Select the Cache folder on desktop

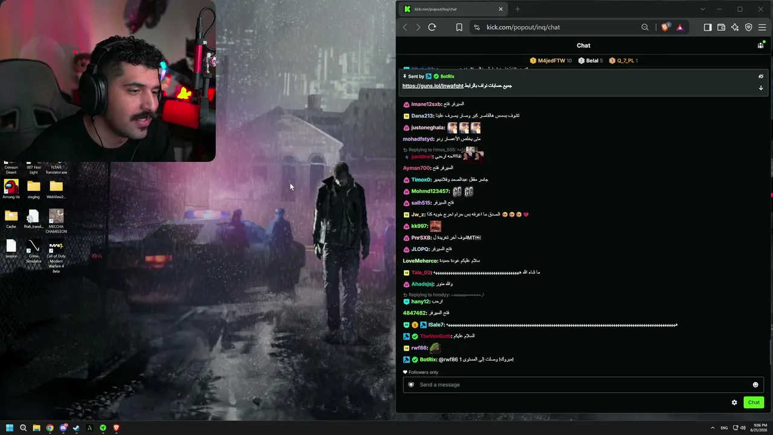11,219
